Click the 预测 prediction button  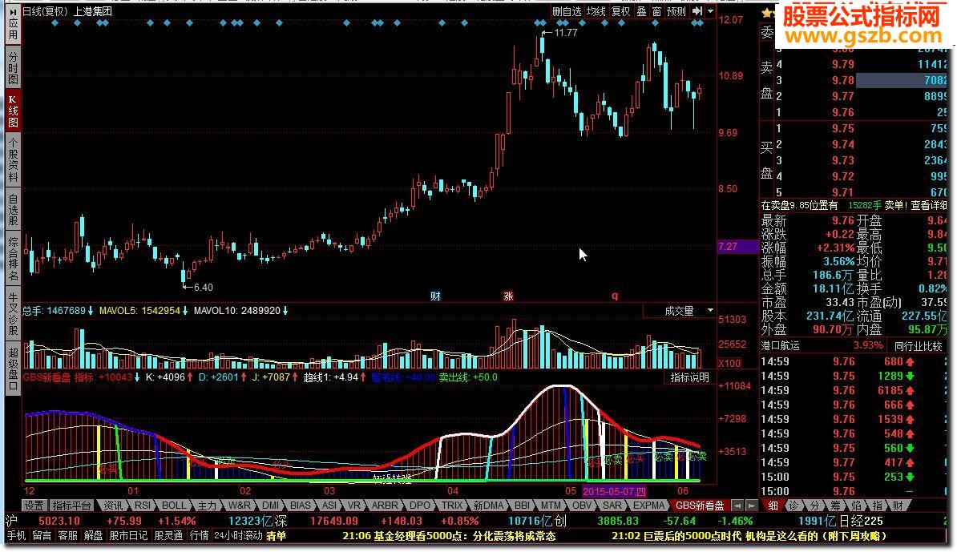click(676, 11)
